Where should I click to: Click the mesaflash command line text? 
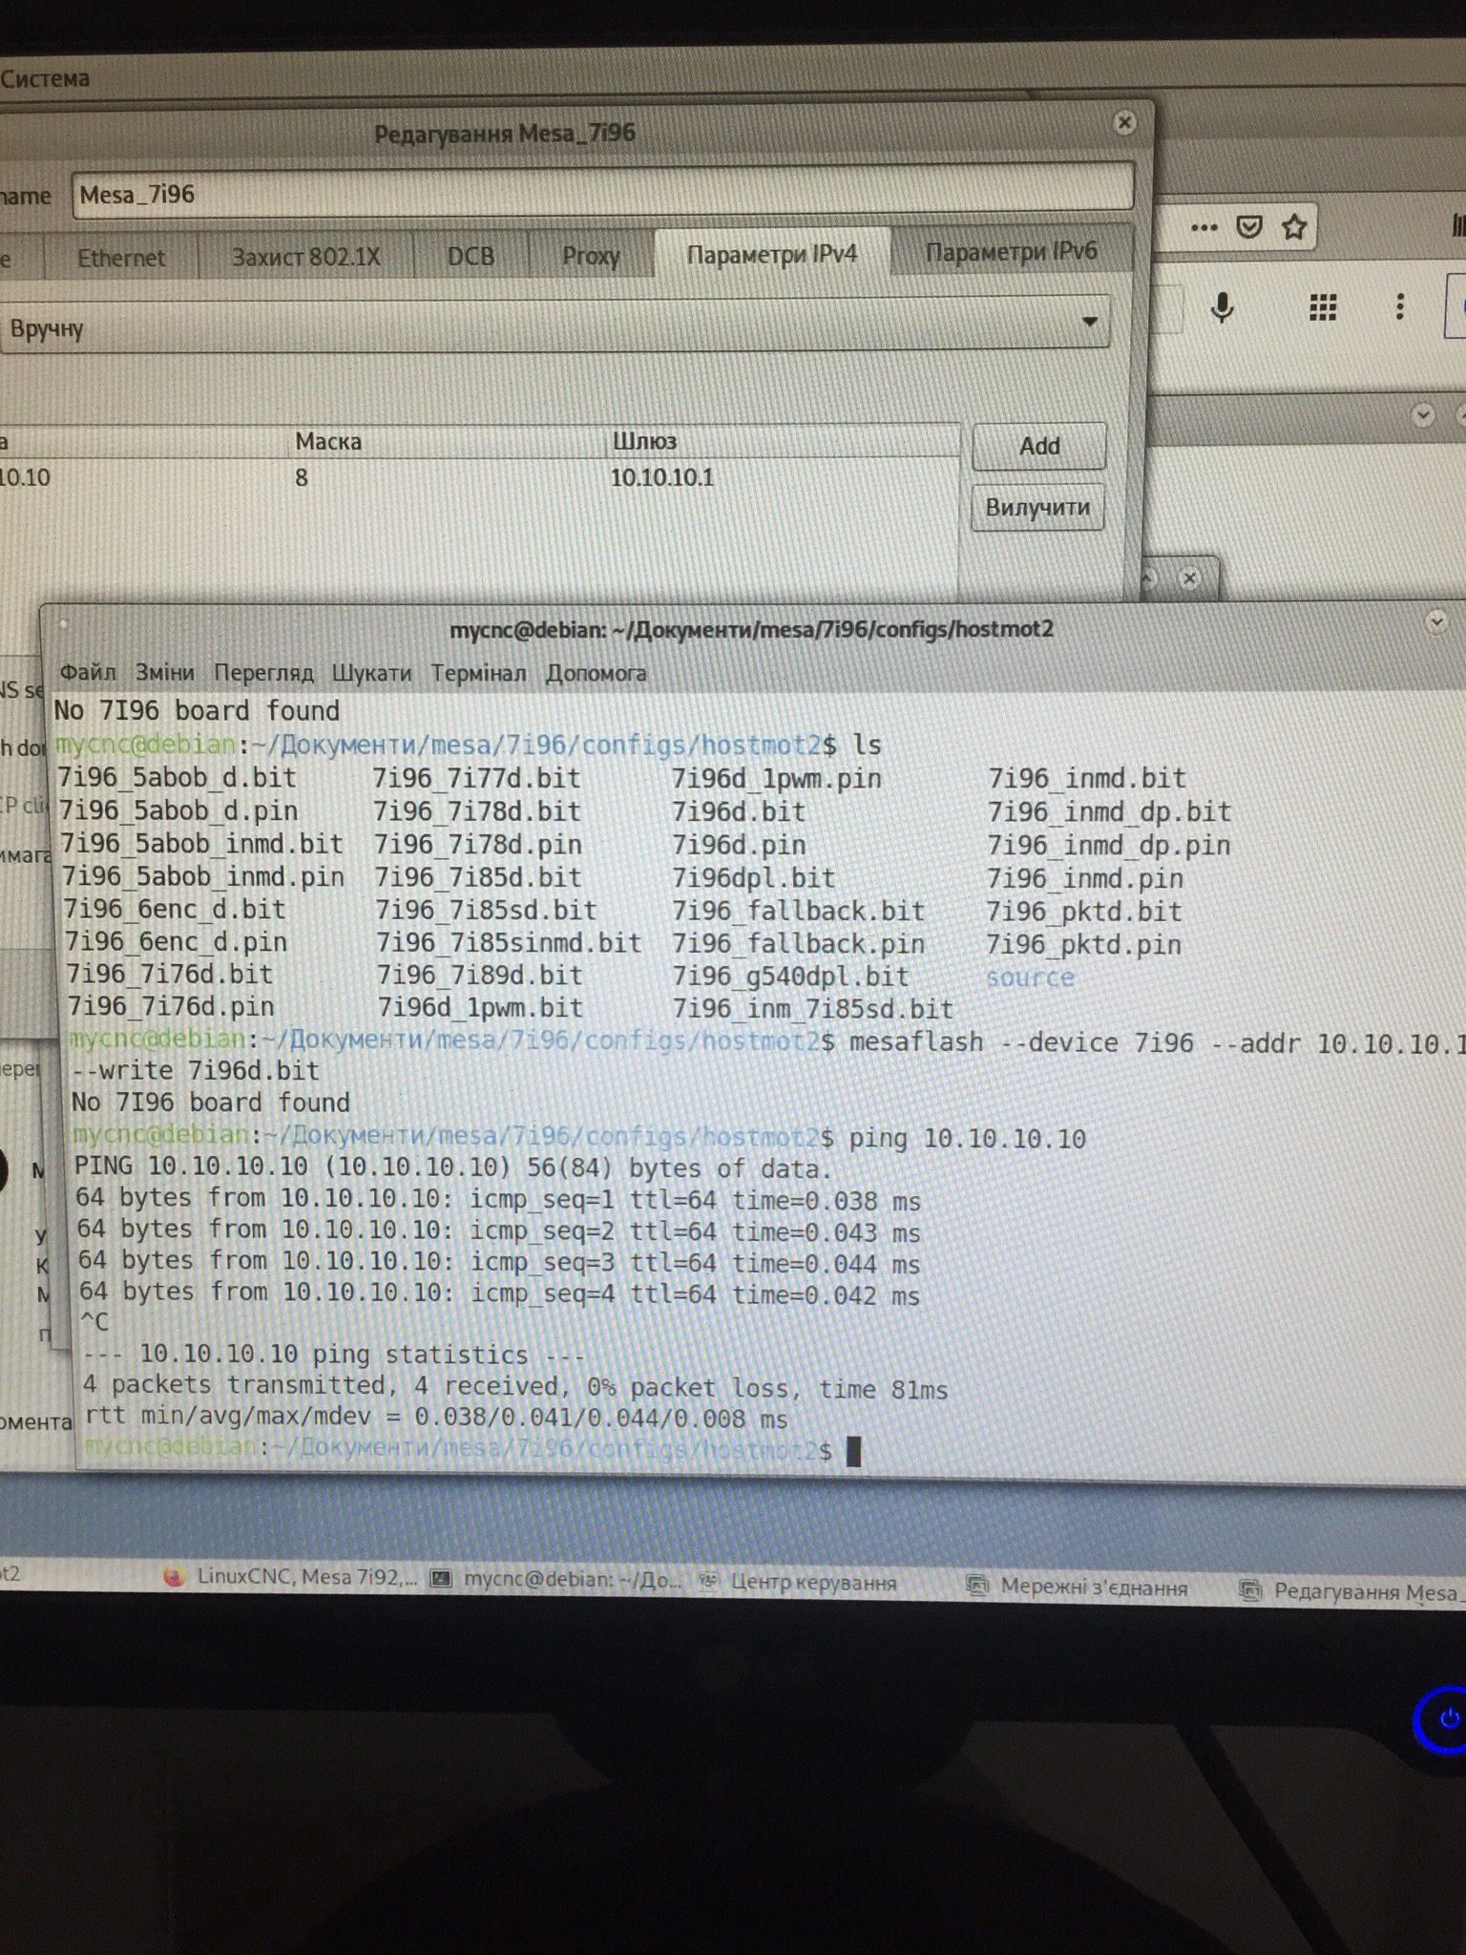[x=1157, y=1042]
